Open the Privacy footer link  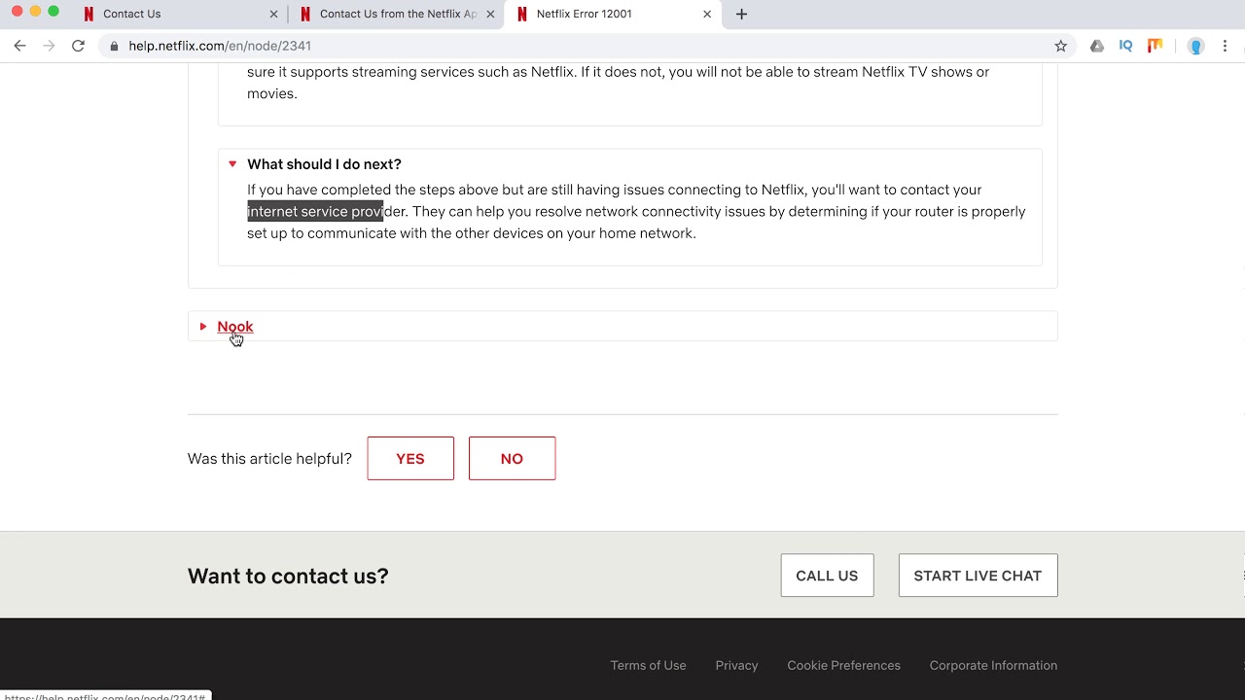click(x=736, y=665)
